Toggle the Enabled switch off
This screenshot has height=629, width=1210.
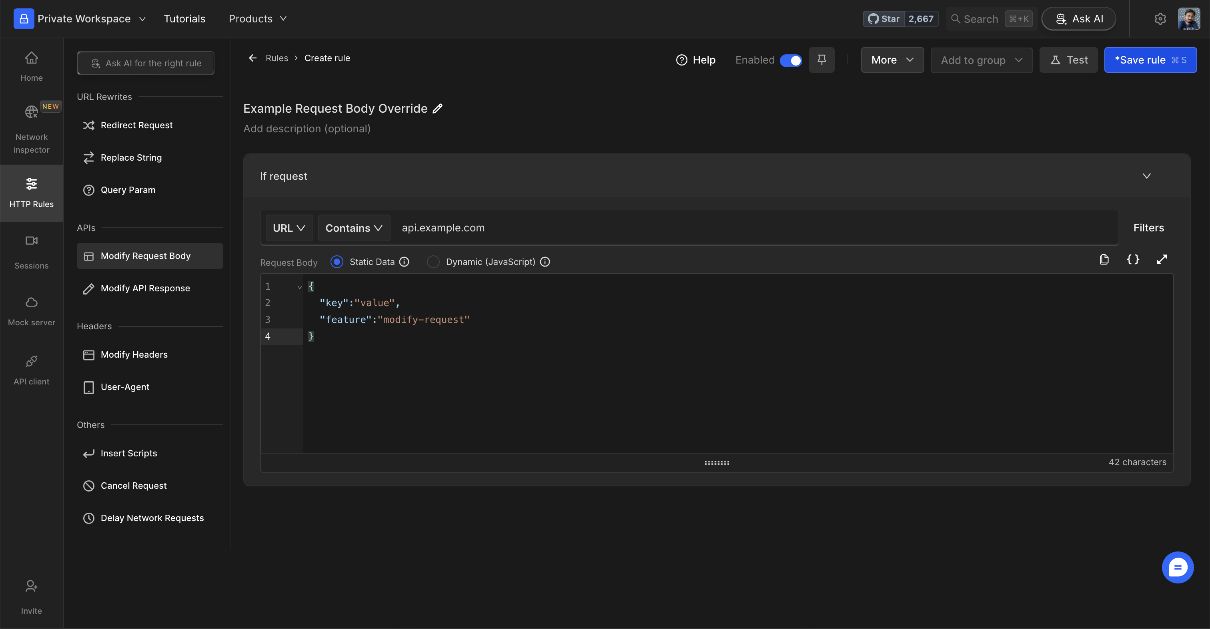(x=791, y=60)
